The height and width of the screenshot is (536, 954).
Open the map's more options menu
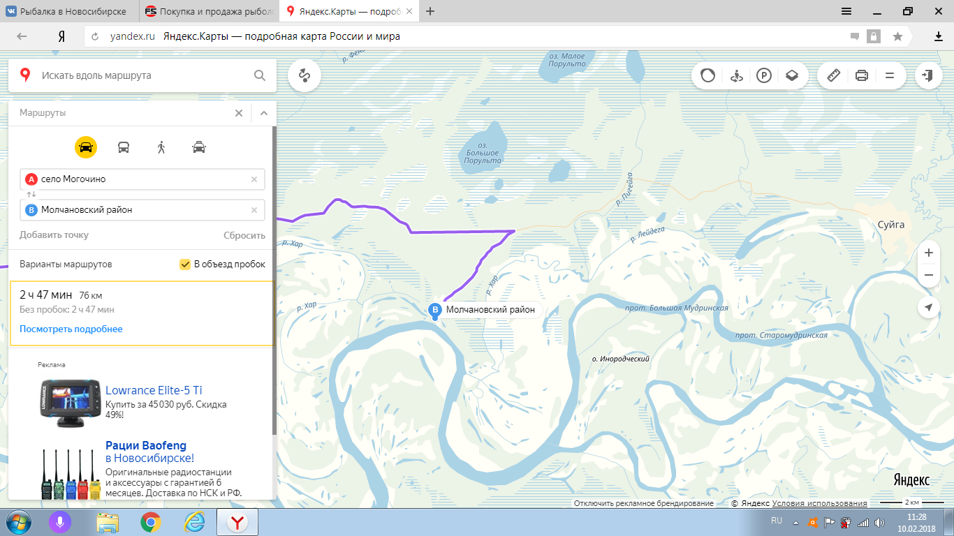(890, 75)
